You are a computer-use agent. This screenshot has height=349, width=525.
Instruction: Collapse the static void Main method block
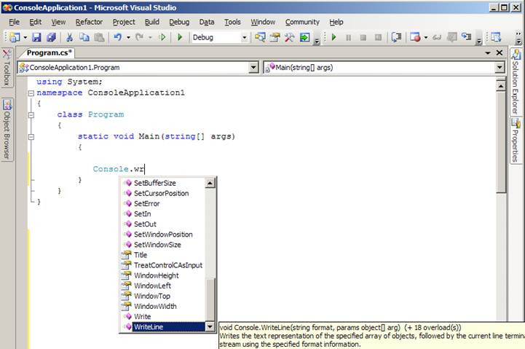click(31, 137)
